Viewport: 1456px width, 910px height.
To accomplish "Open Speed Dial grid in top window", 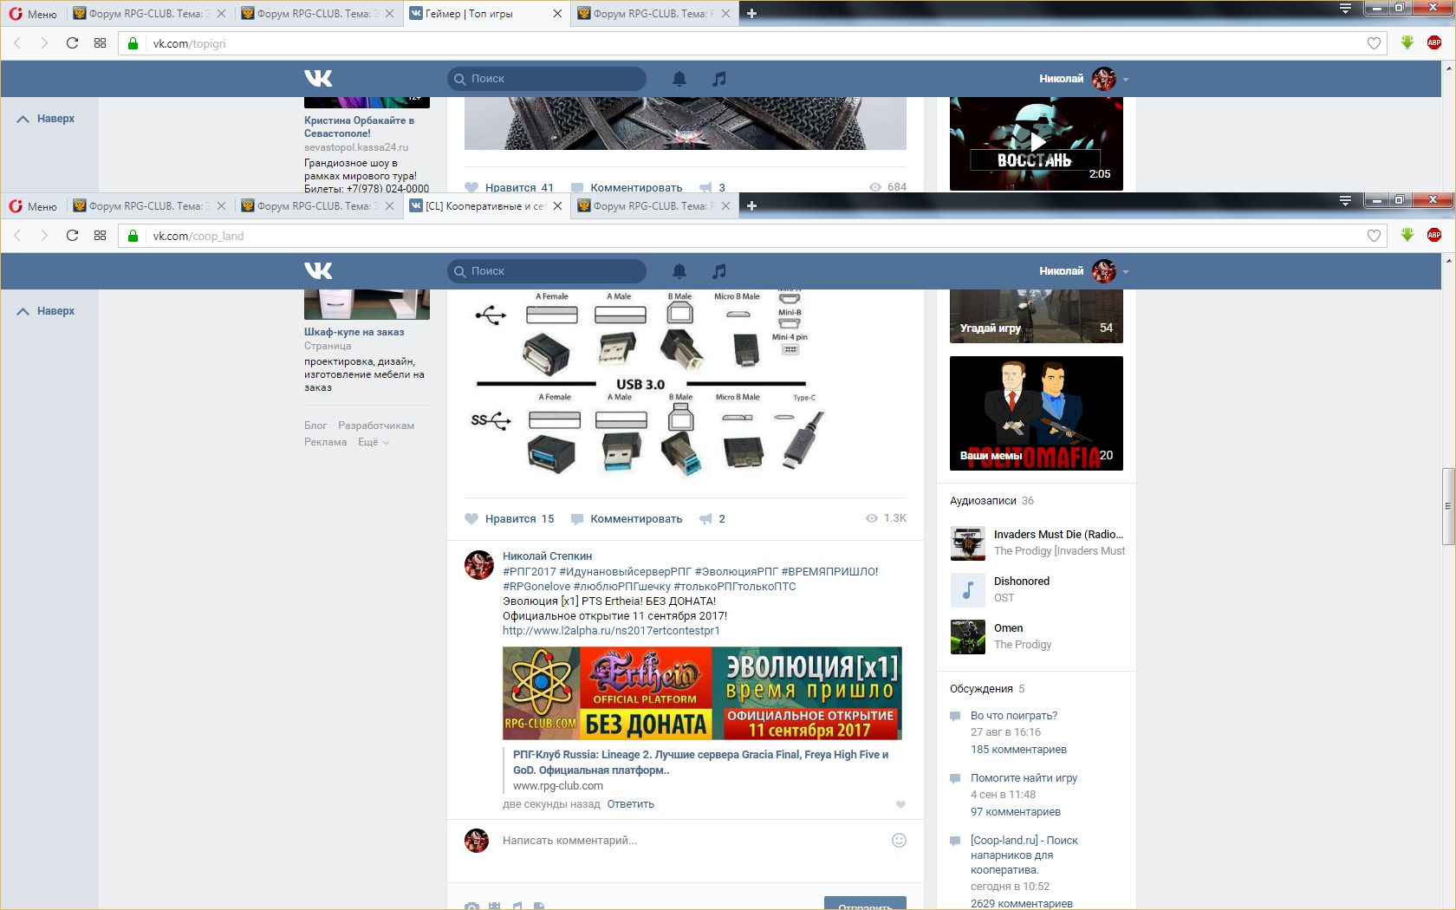I will pos(100,43).
